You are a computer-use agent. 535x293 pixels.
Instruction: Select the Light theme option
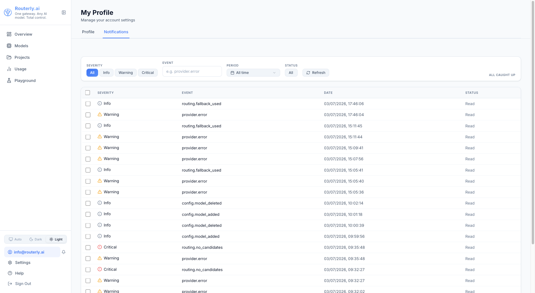click(x=56, y=239)
